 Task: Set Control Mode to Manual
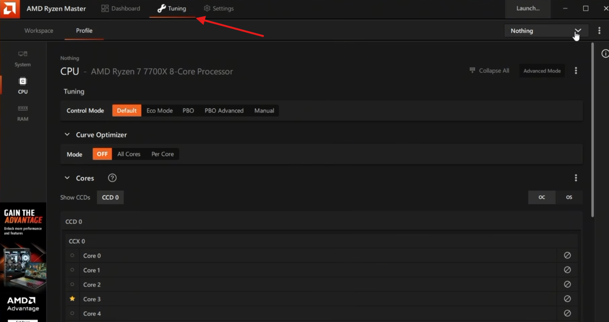264,111
